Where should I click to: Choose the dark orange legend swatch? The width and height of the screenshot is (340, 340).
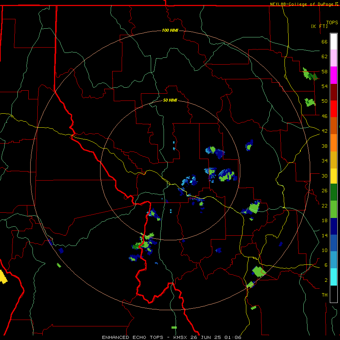334,125
